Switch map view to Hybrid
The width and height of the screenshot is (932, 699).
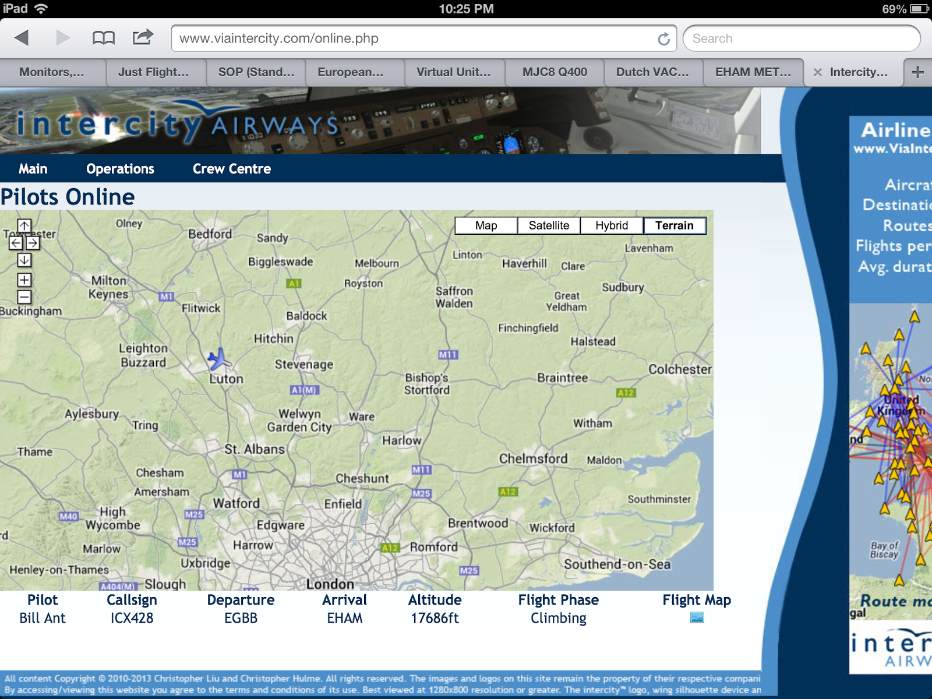tap(612, 225)
